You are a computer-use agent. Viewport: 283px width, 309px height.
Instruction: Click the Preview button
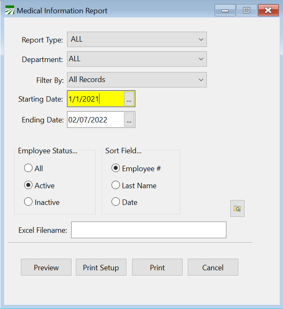pos(46,267)
